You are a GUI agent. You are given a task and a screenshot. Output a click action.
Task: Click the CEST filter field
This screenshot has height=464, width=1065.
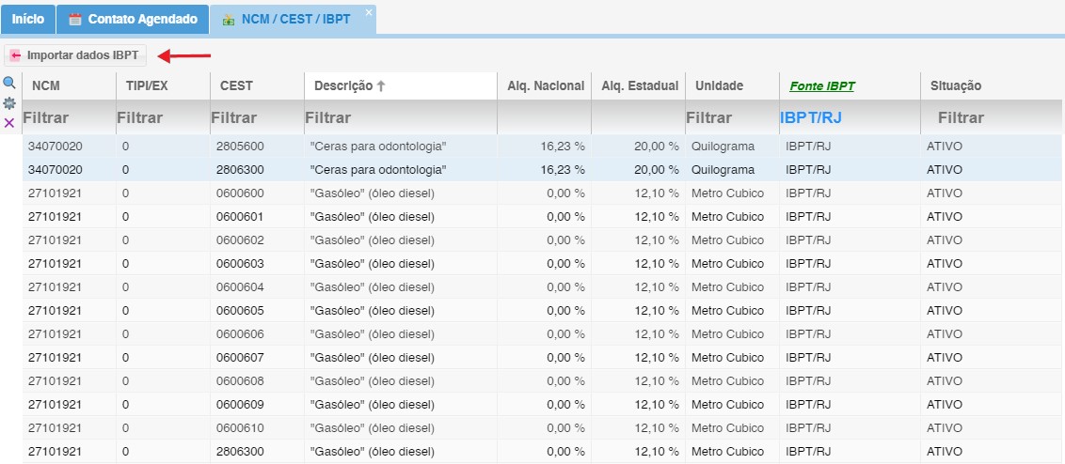(257, 117)
